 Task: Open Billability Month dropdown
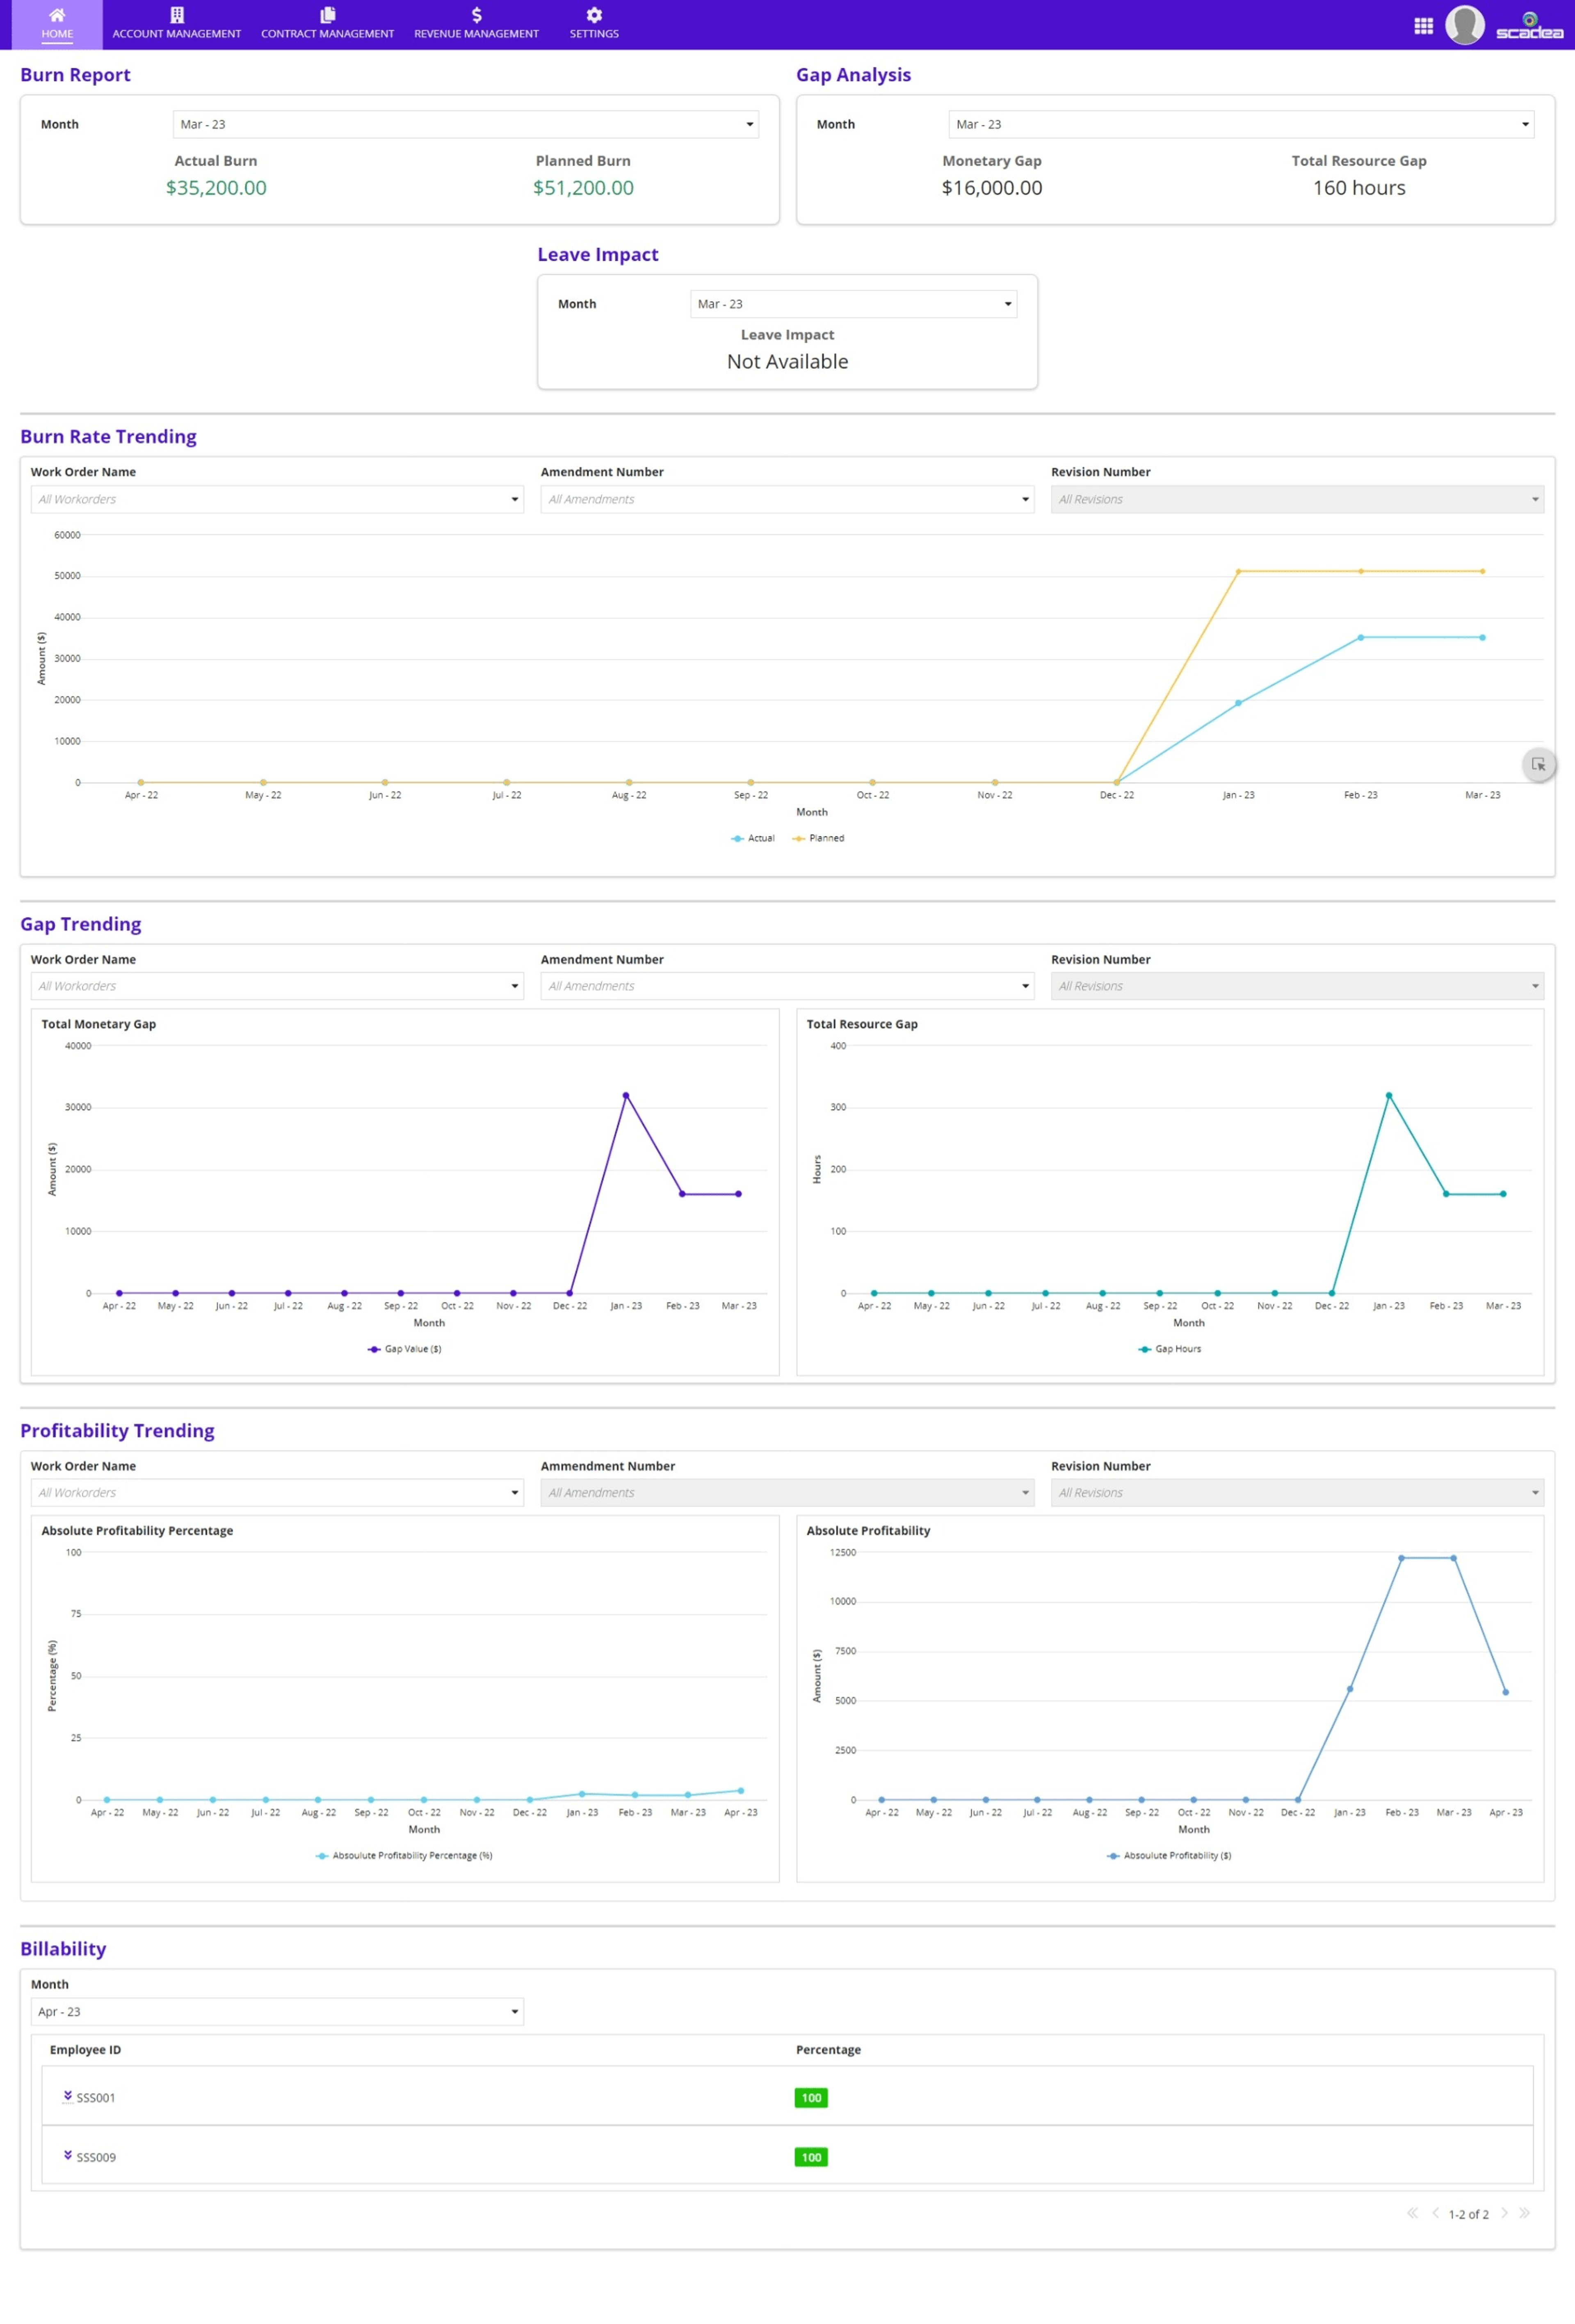pyautogui.click(x=277, y=2011)
